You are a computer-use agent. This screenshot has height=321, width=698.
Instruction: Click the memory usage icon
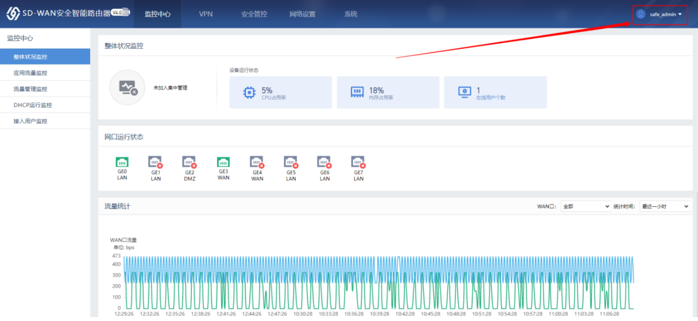tap(357, 92)
